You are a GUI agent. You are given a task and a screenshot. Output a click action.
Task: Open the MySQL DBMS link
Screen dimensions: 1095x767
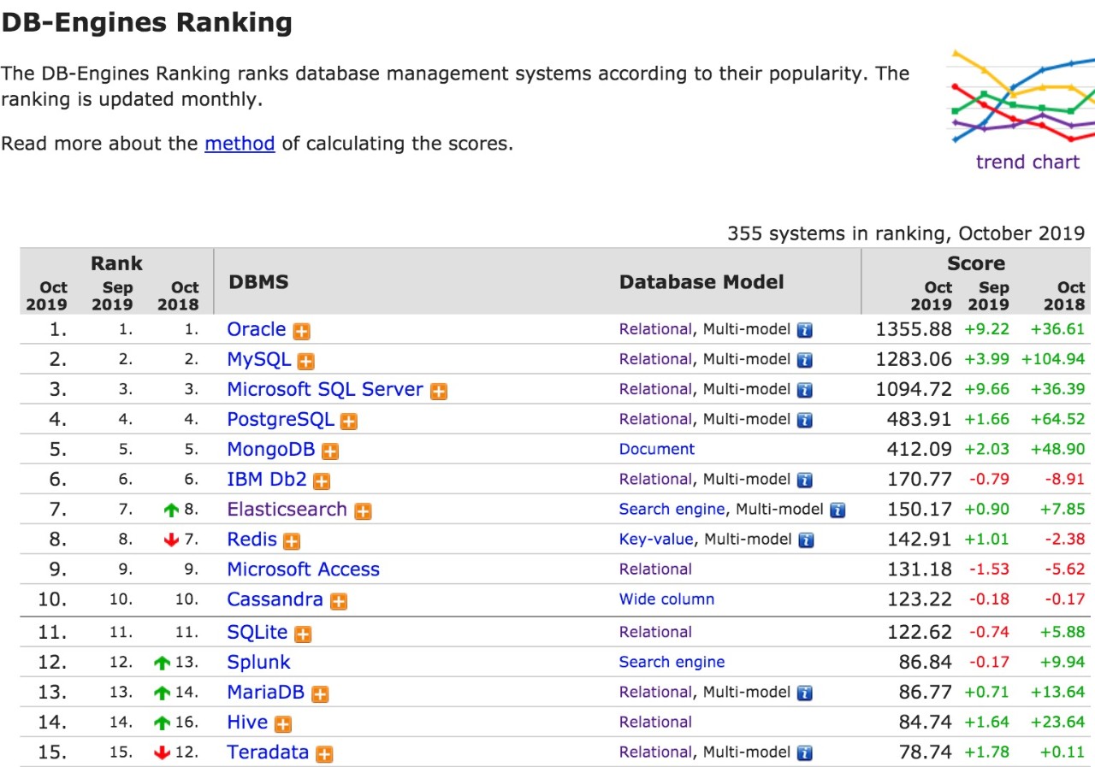(259, 360)
